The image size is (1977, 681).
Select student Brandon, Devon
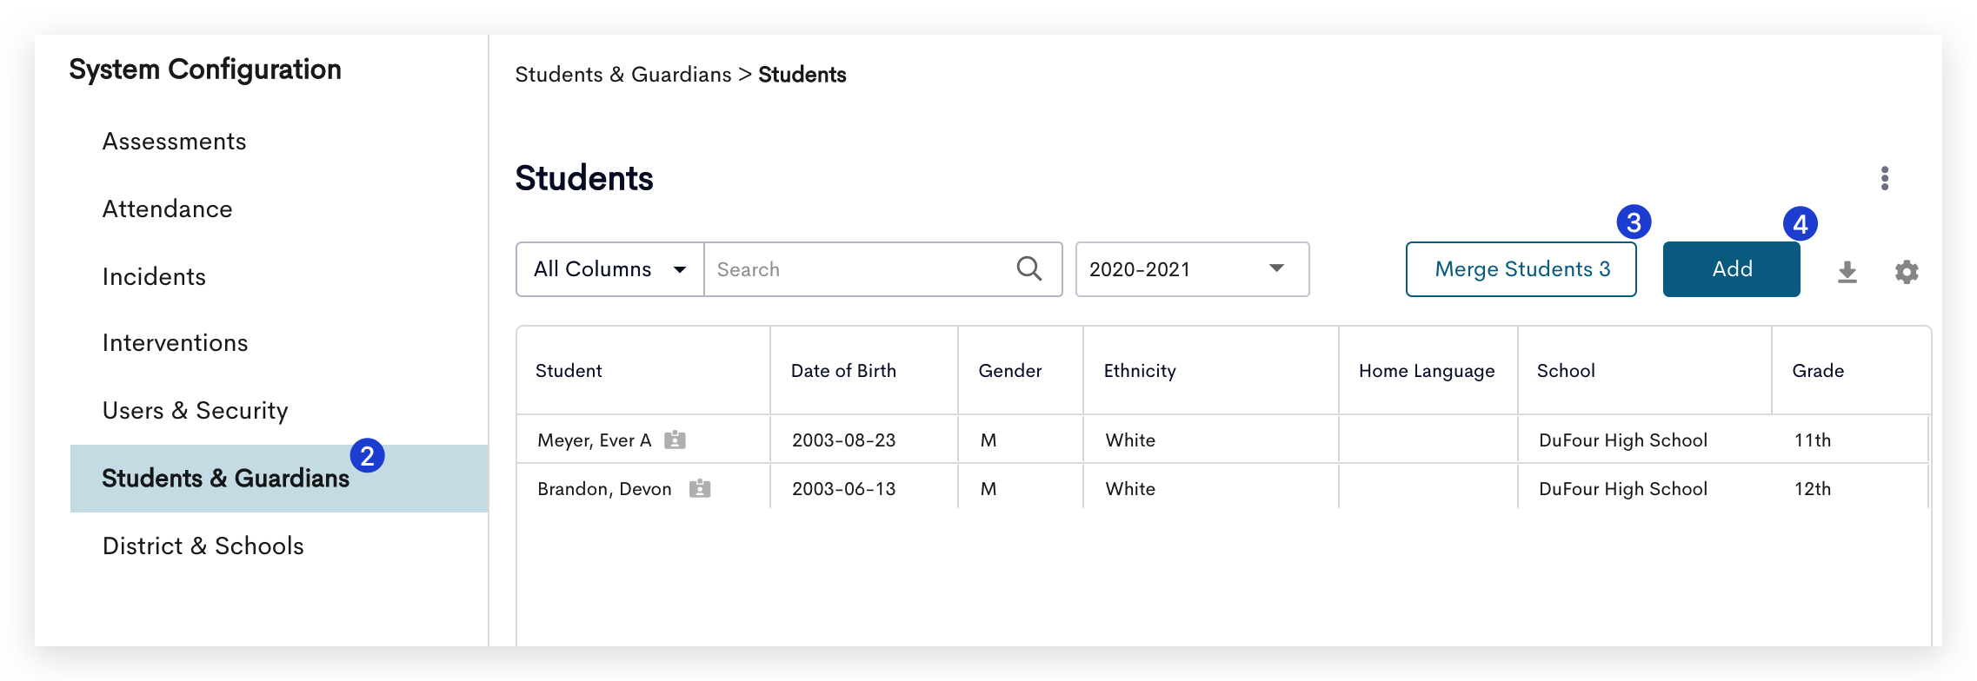click(x=604, y=489)
